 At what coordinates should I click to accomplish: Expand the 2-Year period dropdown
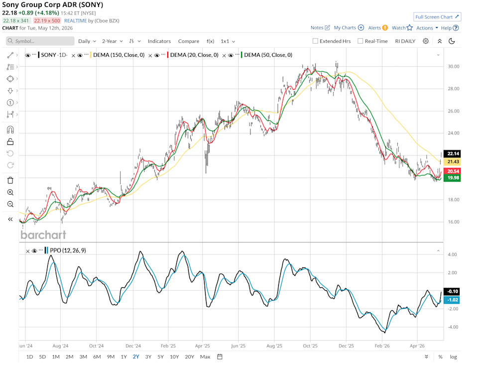click(x=112, y=41)
